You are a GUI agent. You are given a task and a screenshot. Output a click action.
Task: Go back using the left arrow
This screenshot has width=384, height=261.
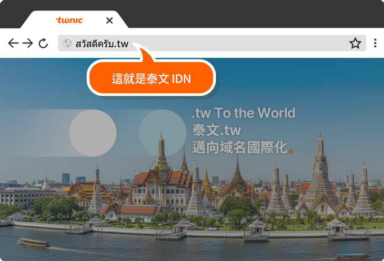pos(13,43)
